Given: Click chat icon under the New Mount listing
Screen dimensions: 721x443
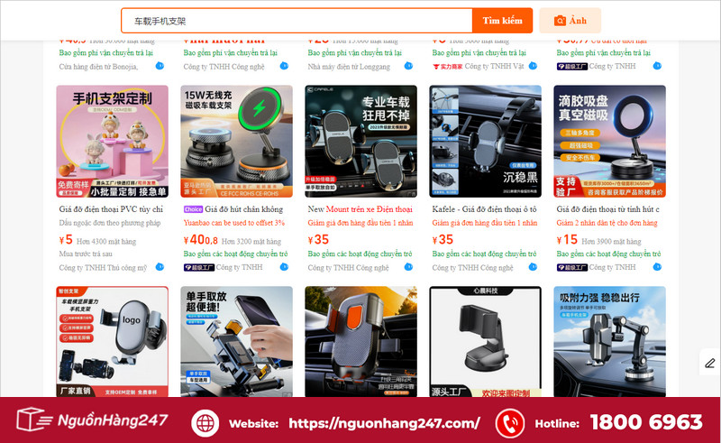Looking at the screenshot, I should tap(408, 267).
